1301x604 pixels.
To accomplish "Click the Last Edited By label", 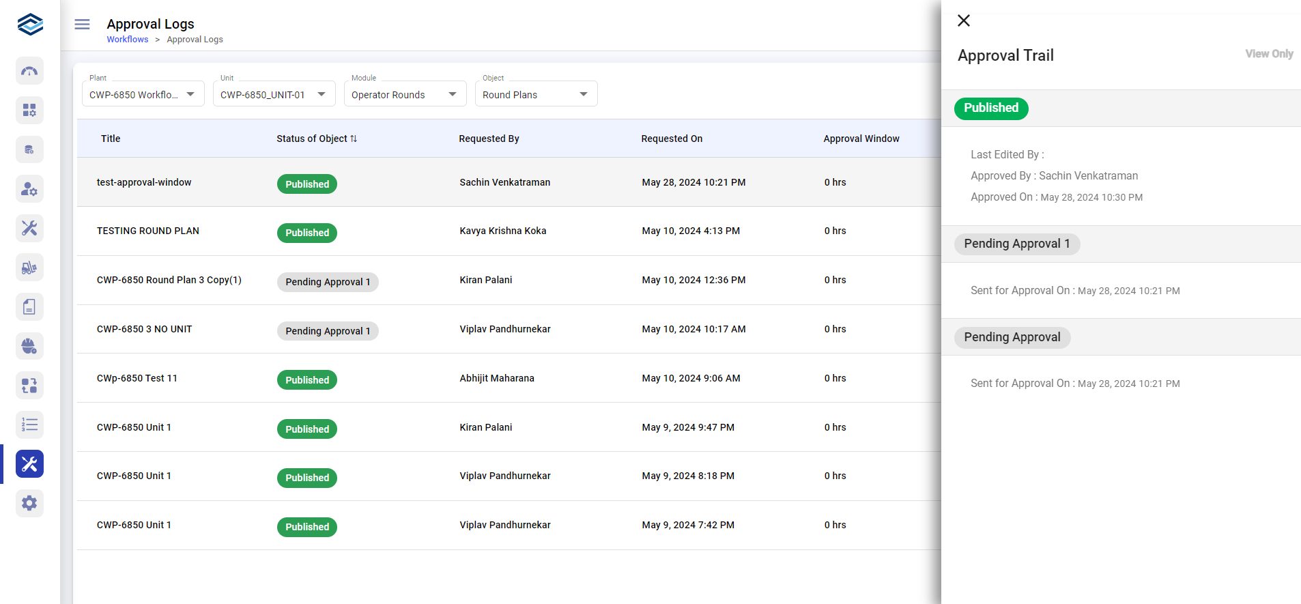I will 1007,155.
